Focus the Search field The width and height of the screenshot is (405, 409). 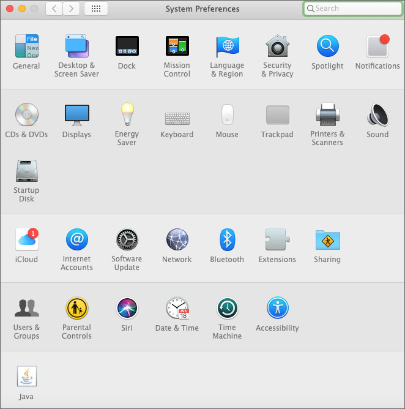point(352,9)
